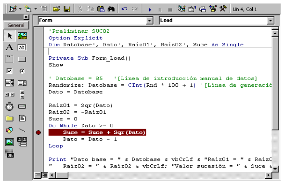Select the FileListBox control tool
Image resolution: width=284 pixels, height=185 pixels.
click(22, 119)
